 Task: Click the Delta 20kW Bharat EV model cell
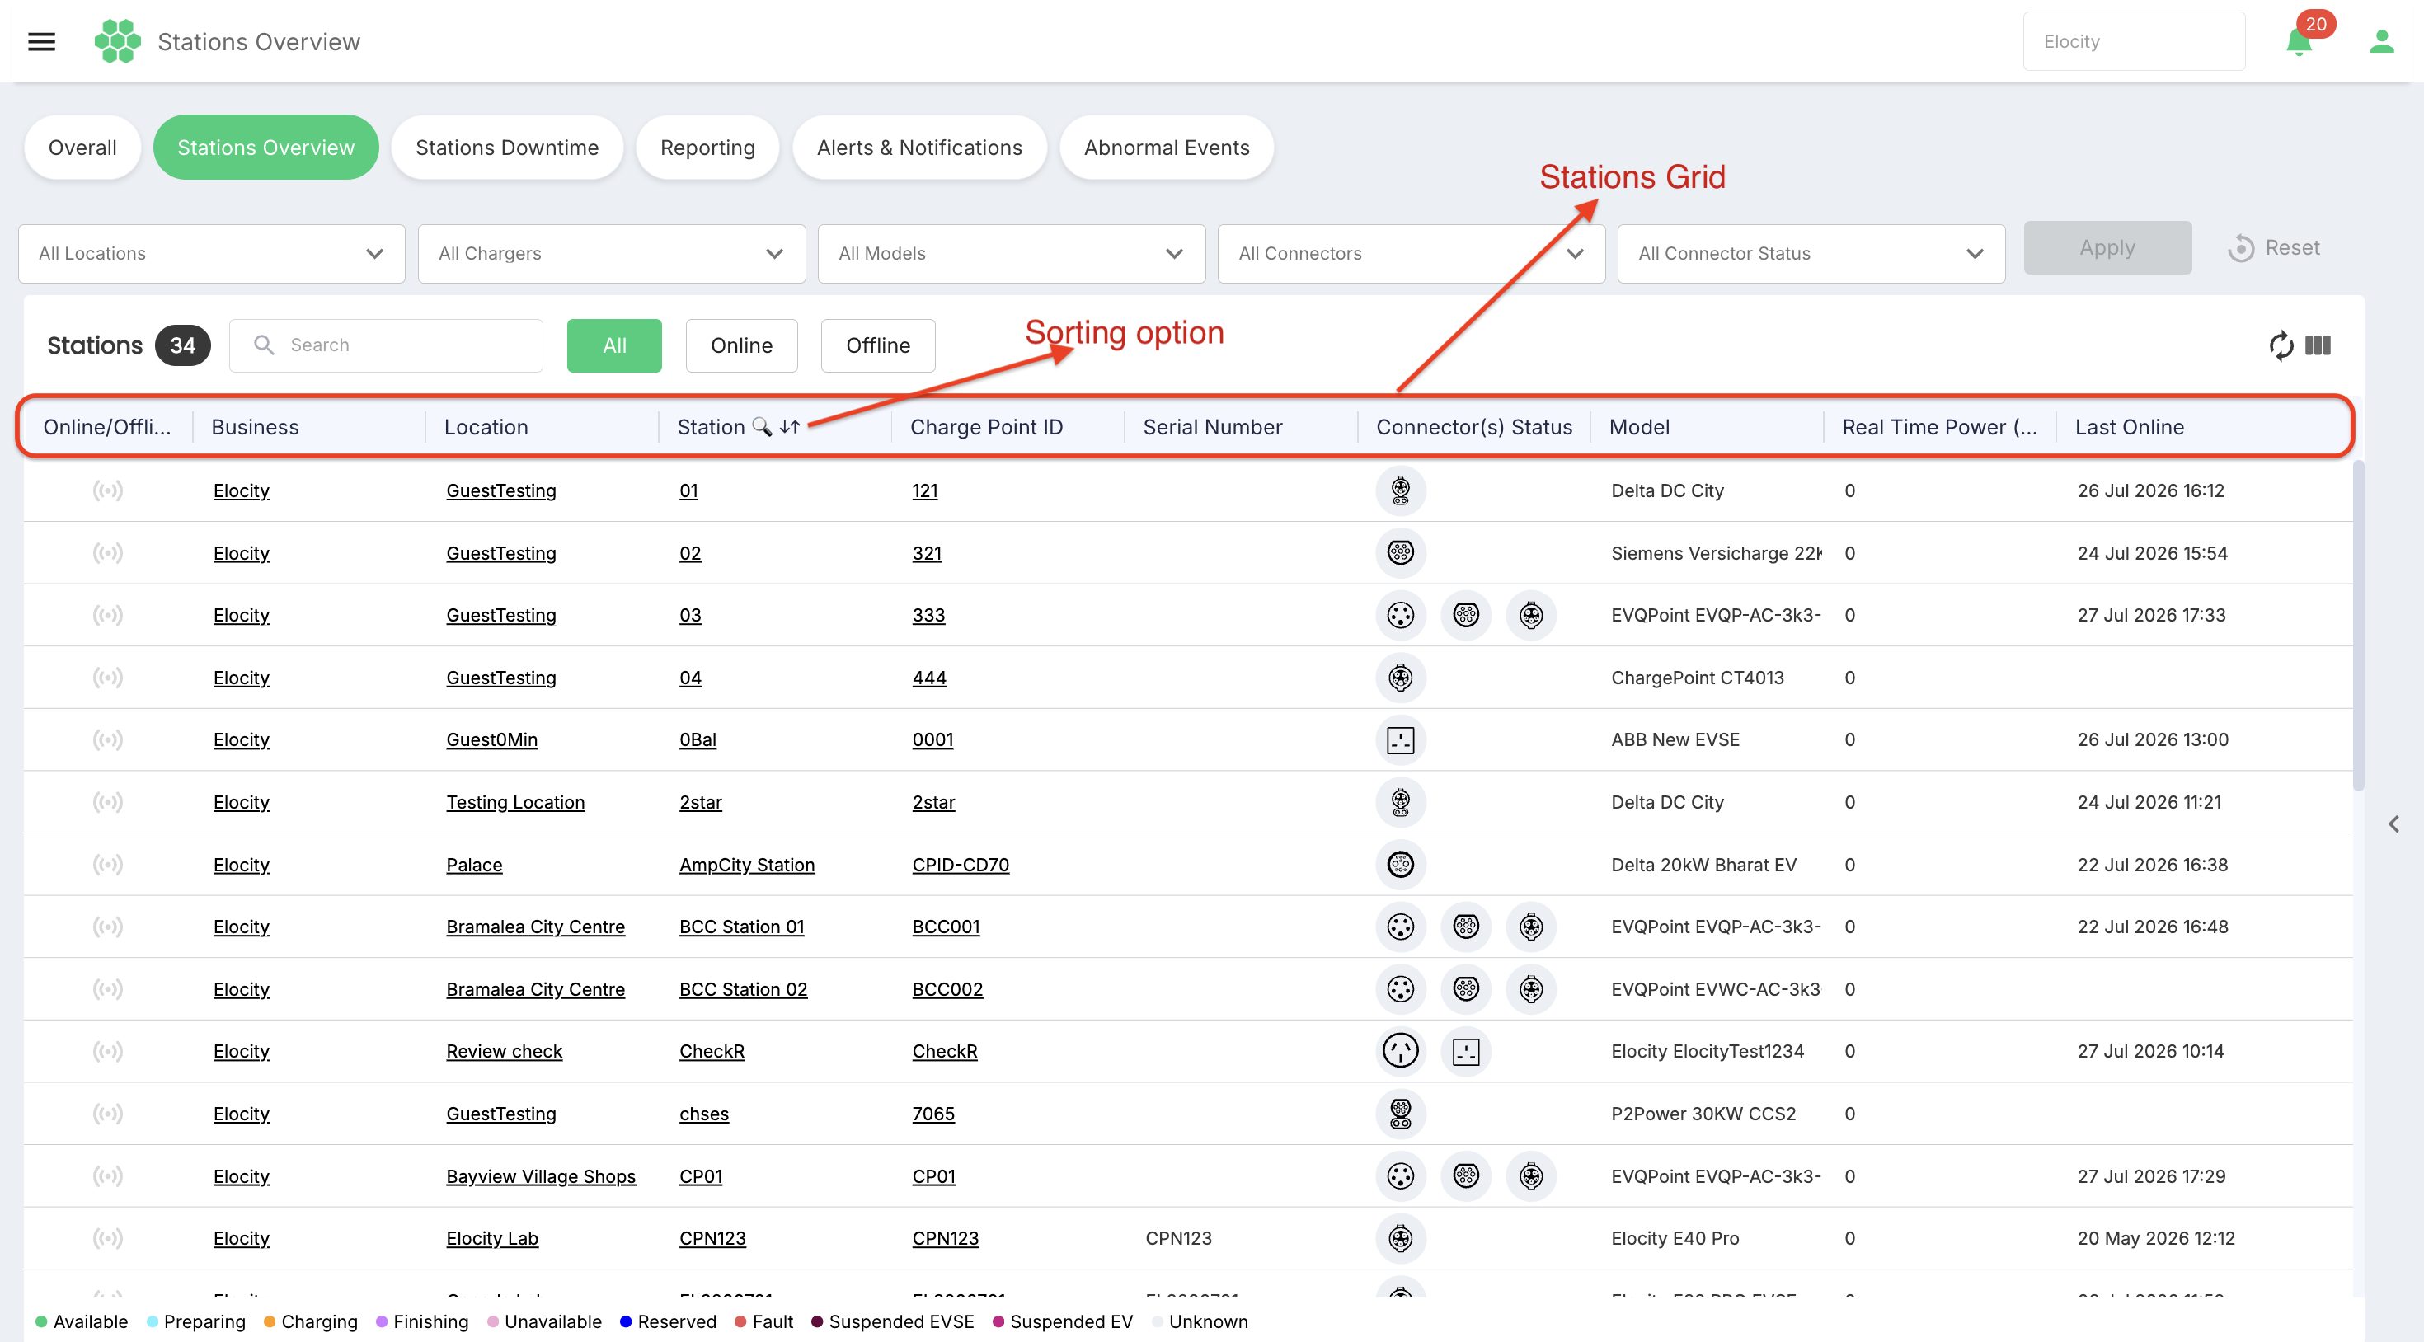[x=1703, y=865]
